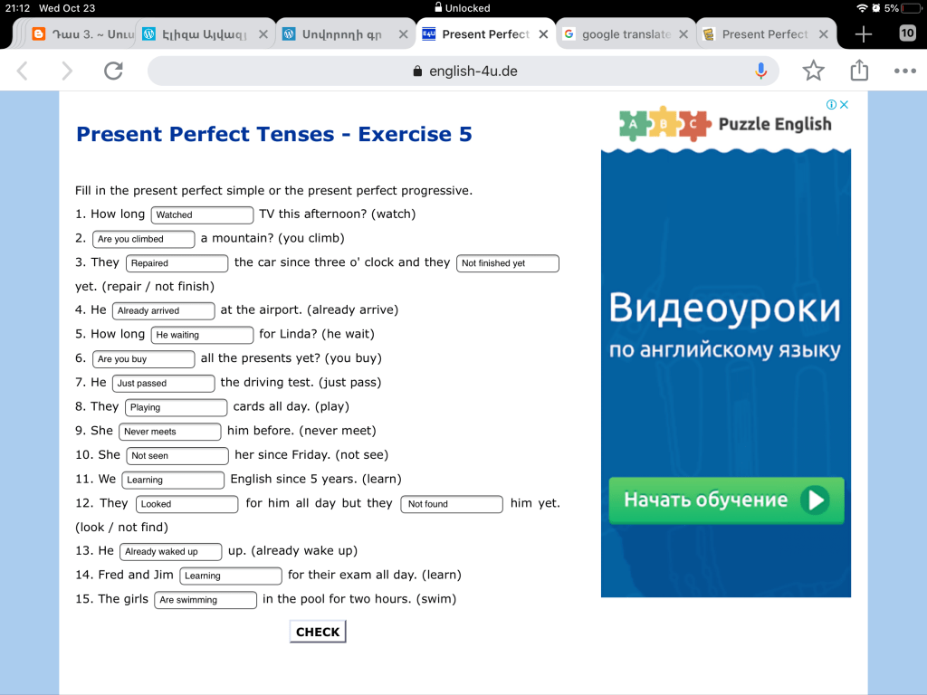The height and width of the screenshot is (695, 927).
Task: Open a new tab with plus icon
Action: pyautogui.click(x=864, y=34)
